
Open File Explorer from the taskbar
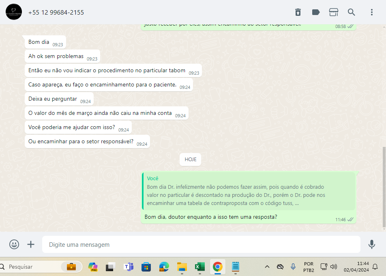[182, 267]
